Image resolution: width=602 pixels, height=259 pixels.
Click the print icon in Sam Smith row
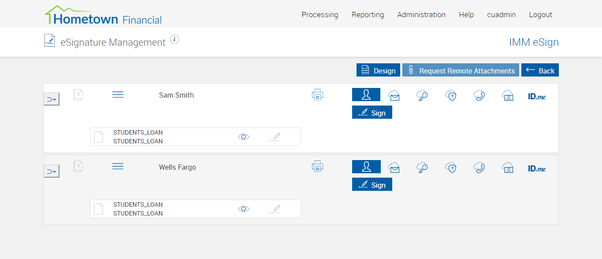[x=317, y=95]
